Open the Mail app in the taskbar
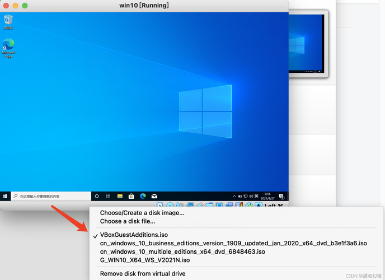385x280 pixels. 154,197
